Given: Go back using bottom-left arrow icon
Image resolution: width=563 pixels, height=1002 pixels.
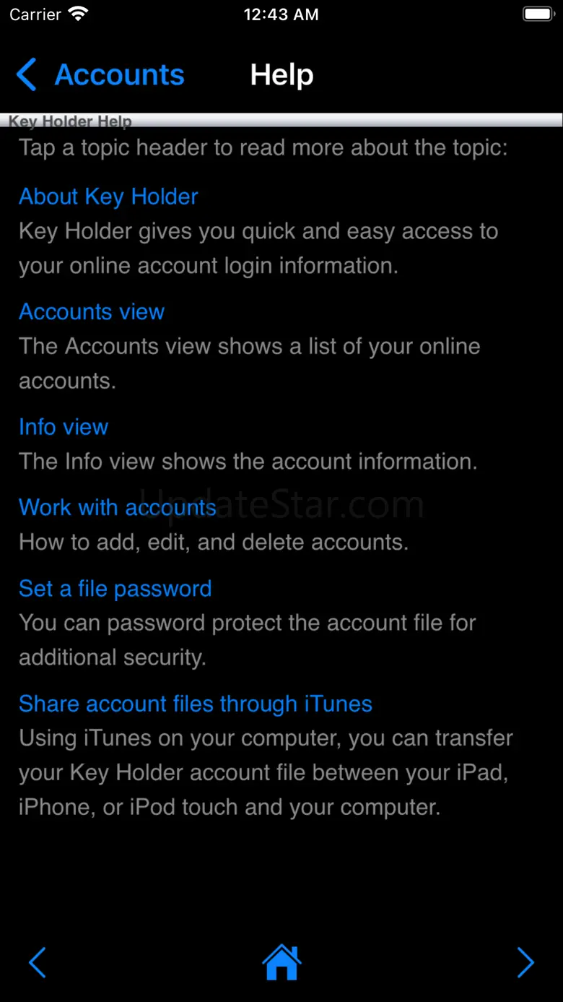Looking at the screenshot, I should tap(37, 962).
